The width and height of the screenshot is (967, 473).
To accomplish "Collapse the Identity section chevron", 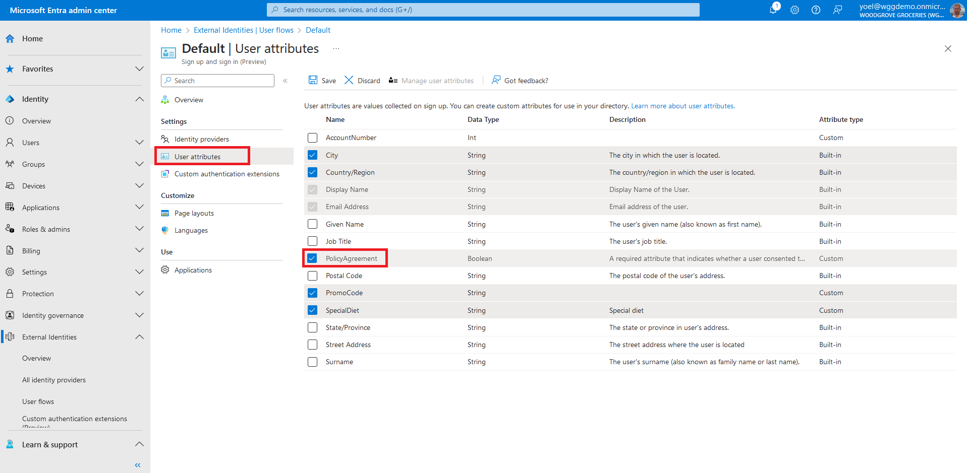I will (139, 99).
